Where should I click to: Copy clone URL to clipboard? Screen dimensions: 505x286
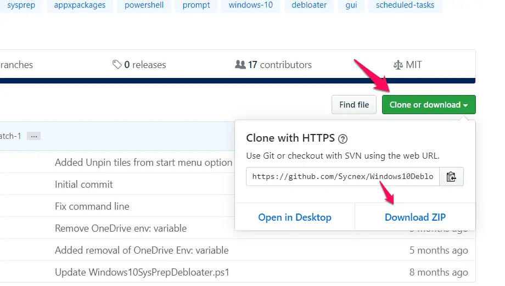pyautogui.click(x=451, y=177)
